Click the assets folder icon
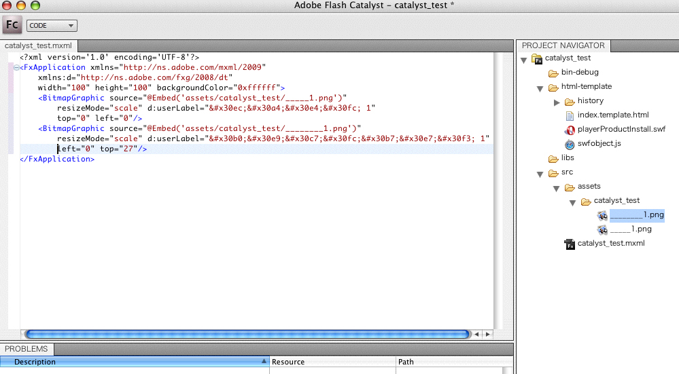The width and height of the screenshot is (679, 374). tap(570, 187)
